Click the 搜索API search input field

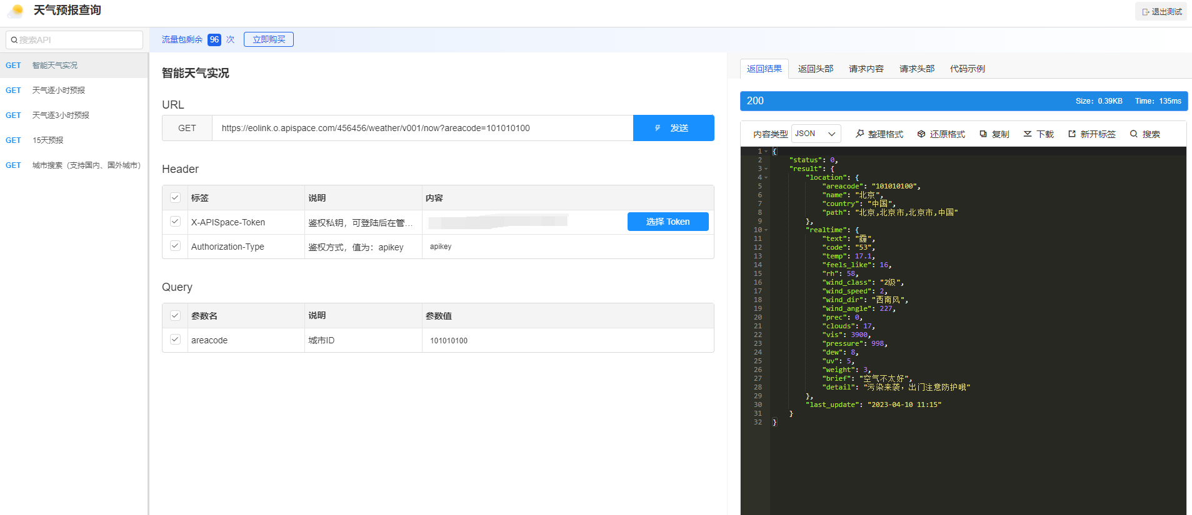[74, 40]
